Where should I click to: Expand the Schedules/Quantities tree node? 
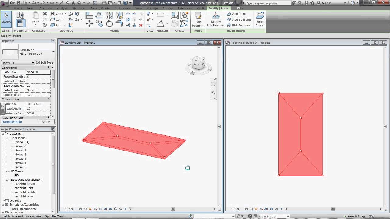(x=3, y=205)
